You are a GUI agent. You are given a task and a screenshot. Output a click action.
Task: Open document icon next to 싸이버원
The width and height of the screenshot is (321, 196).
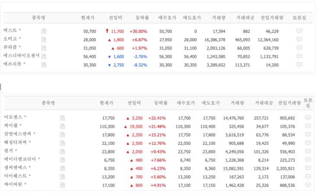click(x=63, y=185)
